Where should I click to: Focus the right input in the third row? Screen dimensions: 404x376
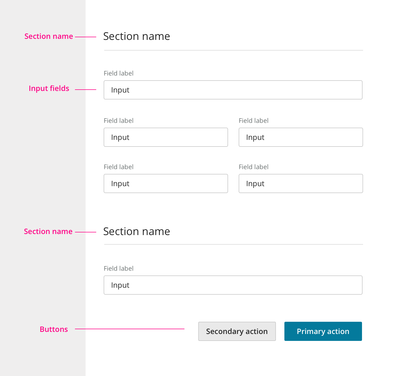tap(301, 183)
